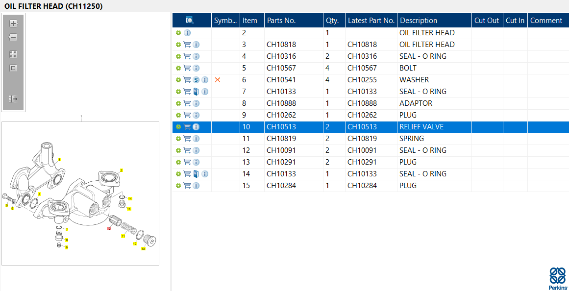Image resolution: width=569 pixels, height=291 pixels.
Task: Open info icon for WASHER row
Action: coord(205,80)
